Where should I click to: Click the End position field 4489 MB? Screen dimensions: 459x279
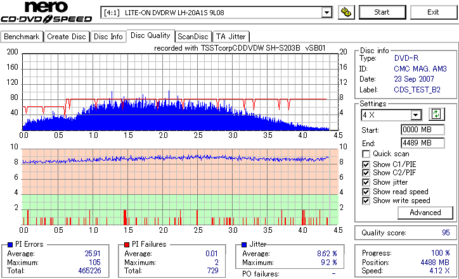pyautogui.click(x=423, y=143)
